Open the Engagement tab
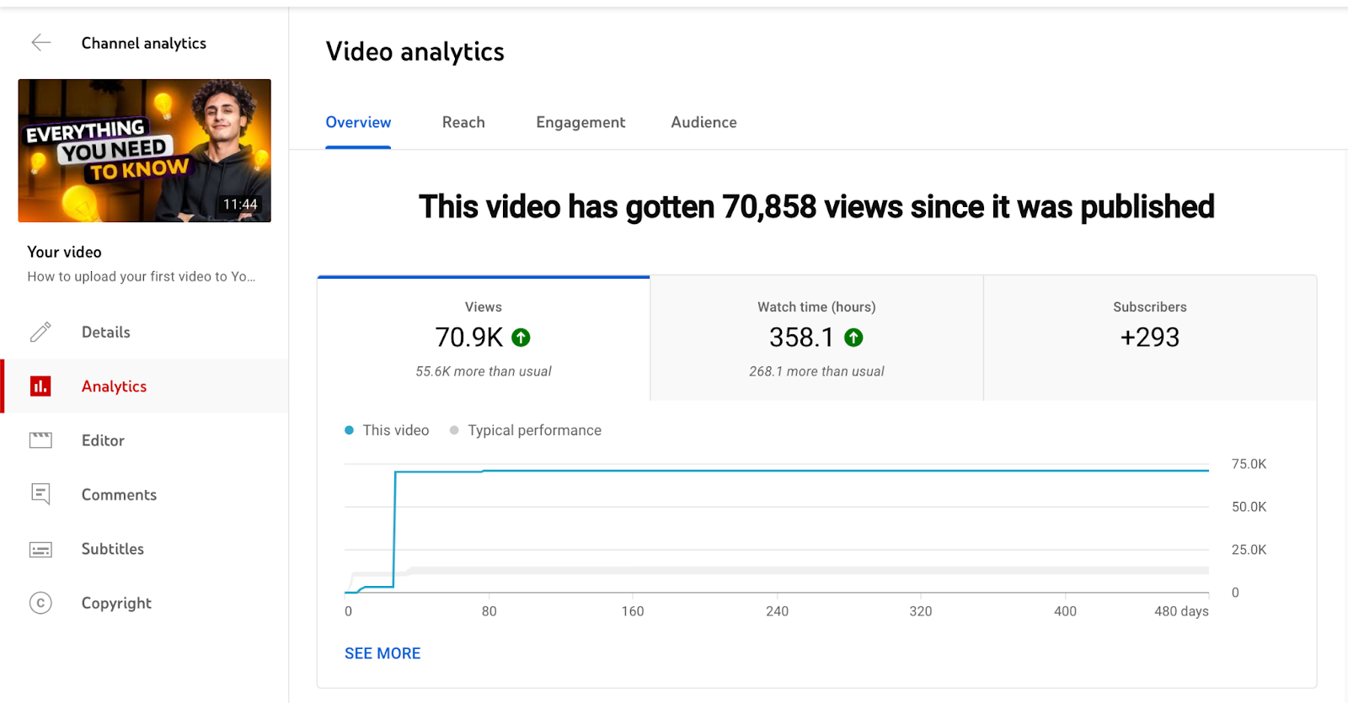This screenshot has width=1348, height=703. (x=580, y=123)
